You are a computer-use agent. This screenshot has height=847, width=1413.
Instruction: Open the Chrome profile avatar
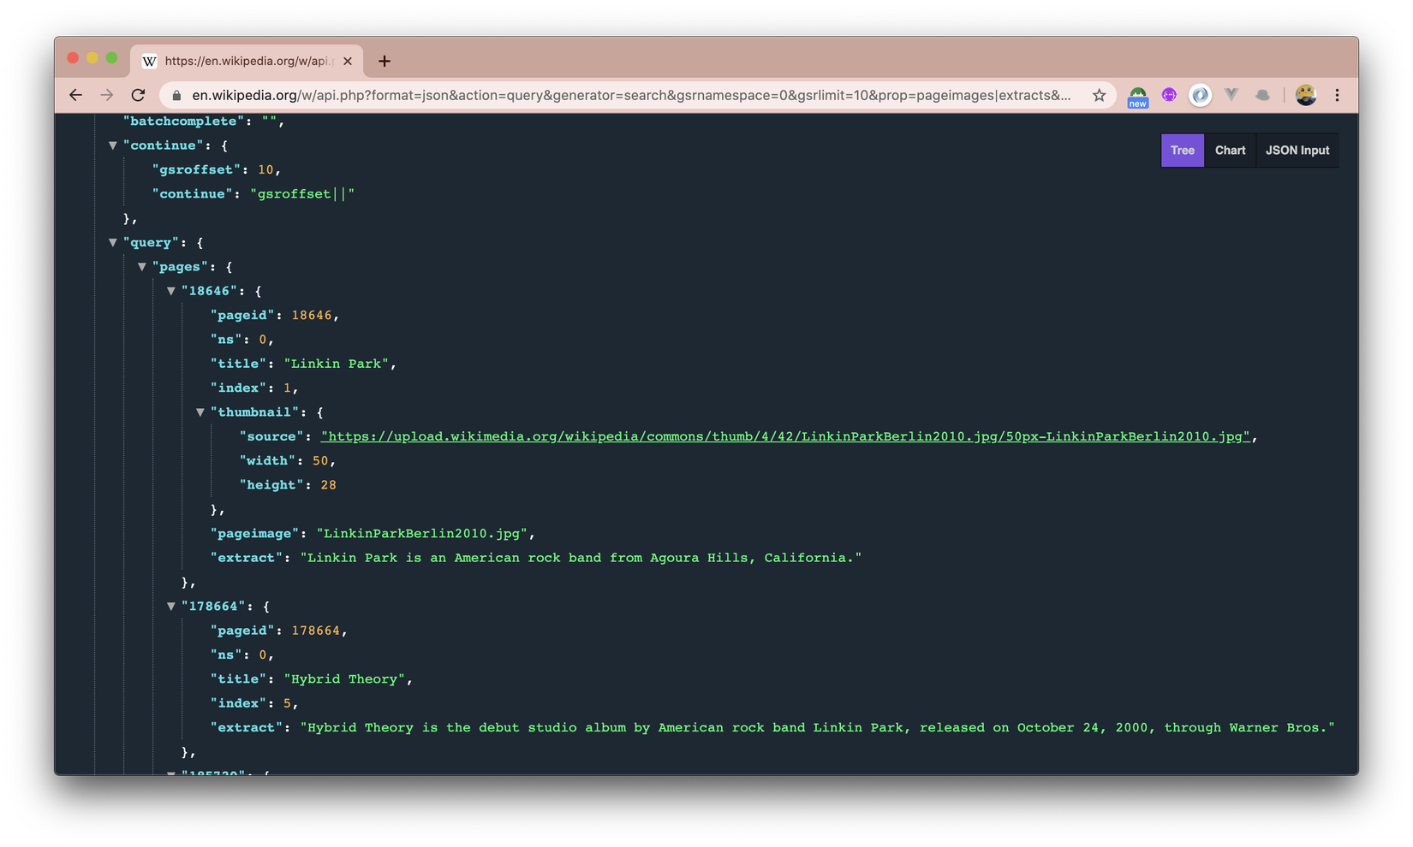1306,95
